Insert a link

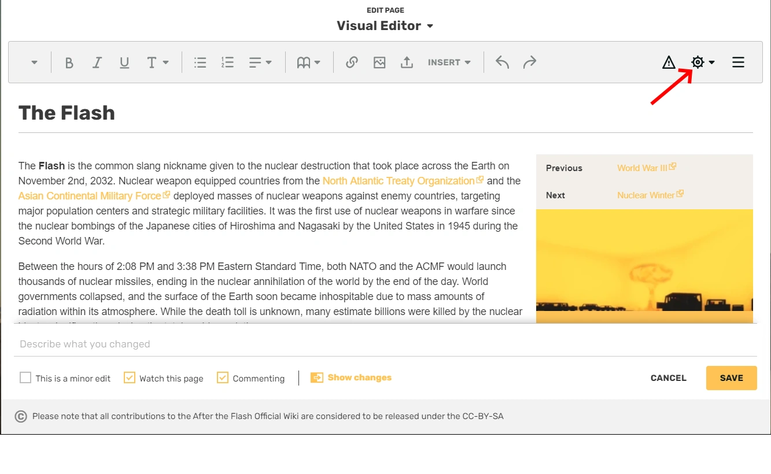coord(352,62)
